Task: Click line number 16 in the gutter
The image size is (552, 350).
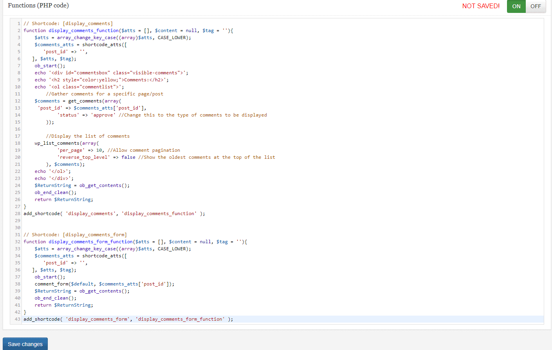Action: point(18,129)
